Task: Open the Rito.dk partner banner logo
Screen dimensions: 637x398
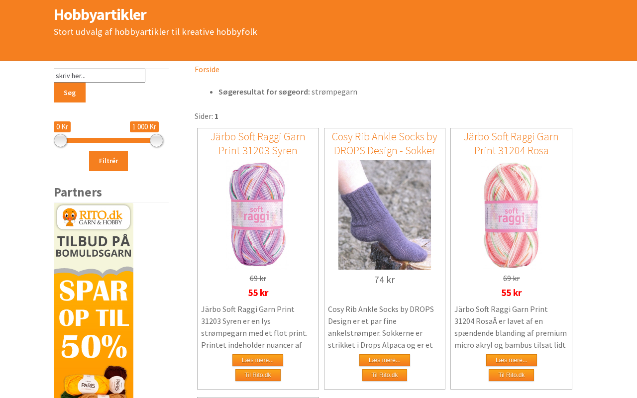Action: 94,217
